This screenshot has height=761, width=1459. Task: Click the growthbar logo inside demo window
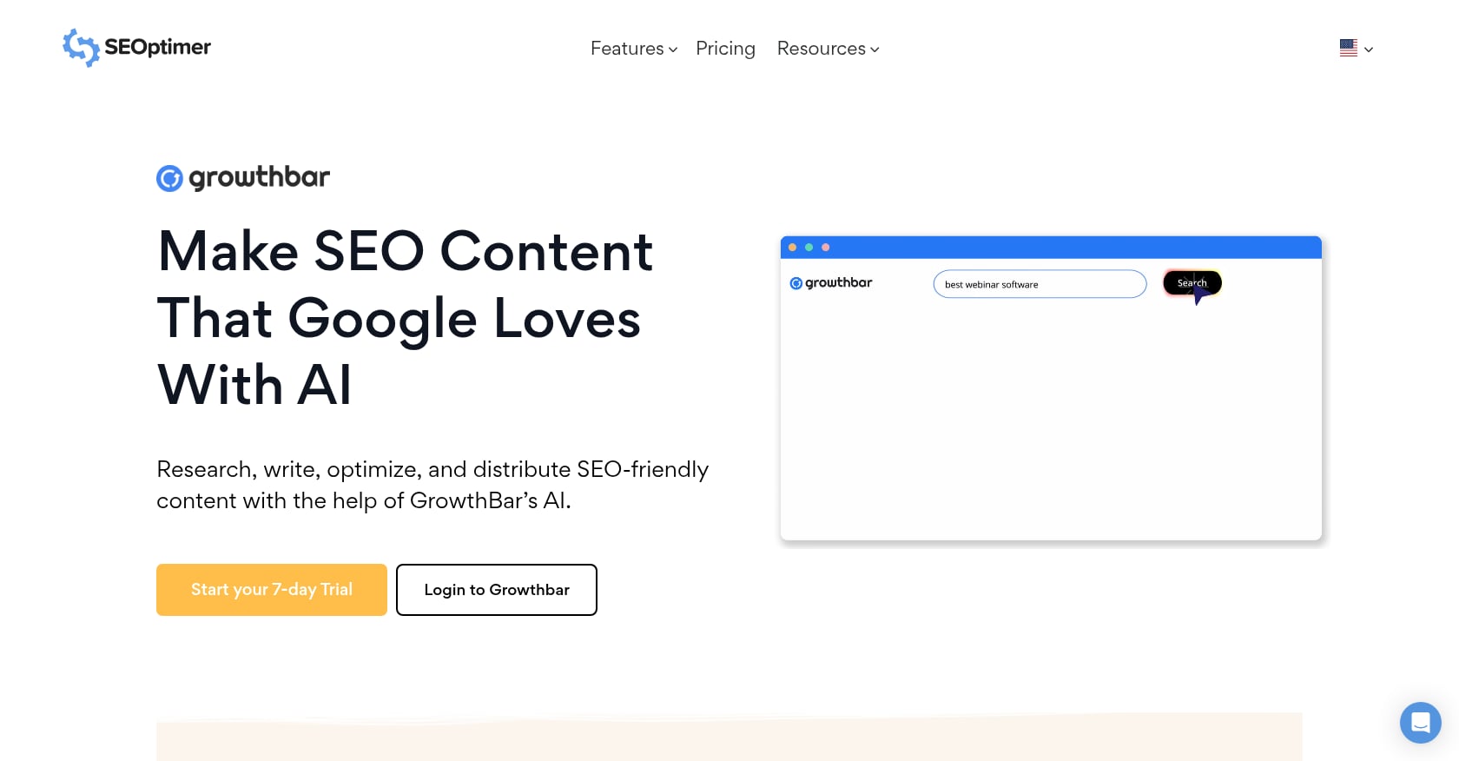point(831,283)
